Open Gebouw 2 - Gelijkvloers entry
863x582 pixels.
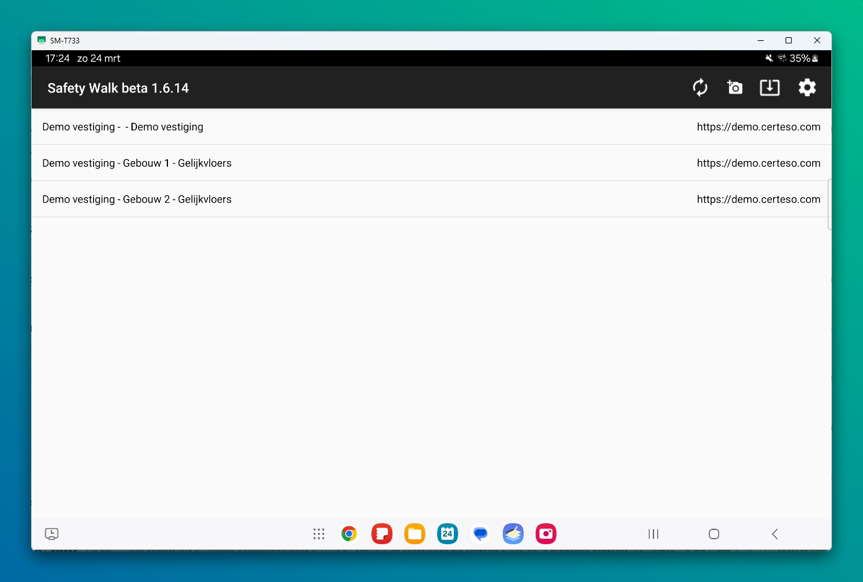click(137, 199)
